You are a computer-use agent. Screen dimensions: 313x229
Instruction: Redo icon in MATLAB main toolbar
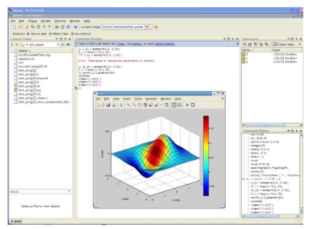pyautogui.click(x=49, y=27)
